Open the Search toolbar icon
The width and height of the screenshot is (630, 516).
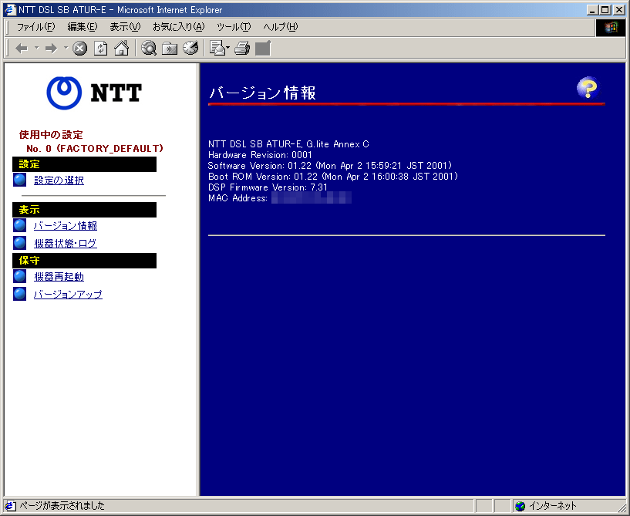click(x=149, y=49)
